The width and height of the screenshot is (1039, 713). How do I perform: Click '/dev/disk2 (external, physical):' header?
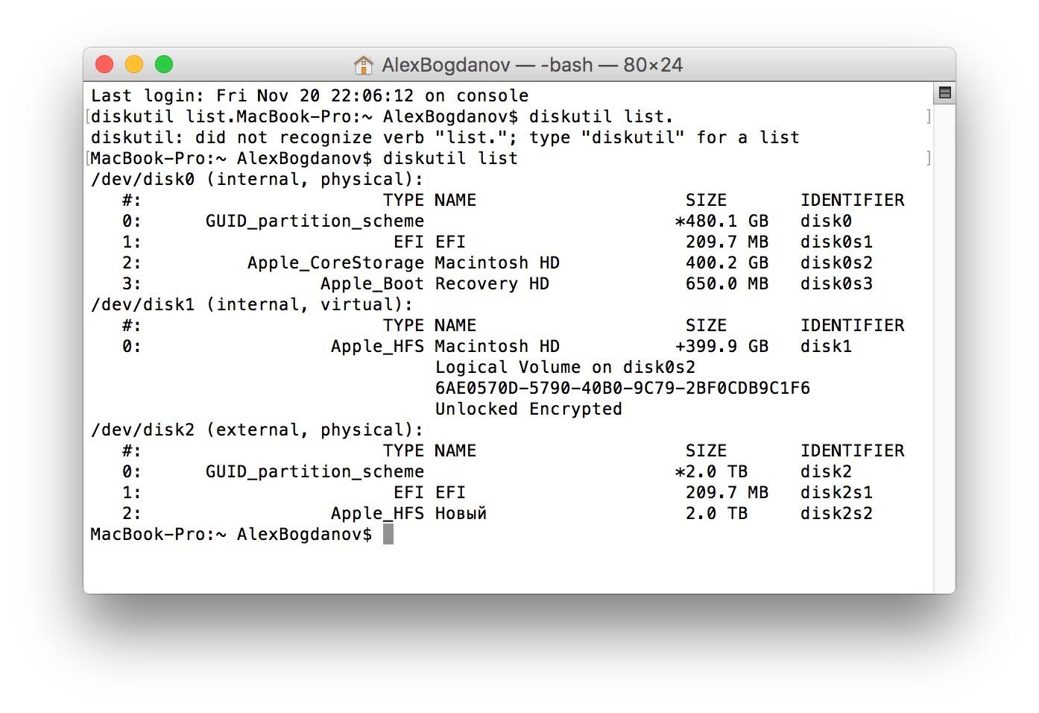click(257, 430)
